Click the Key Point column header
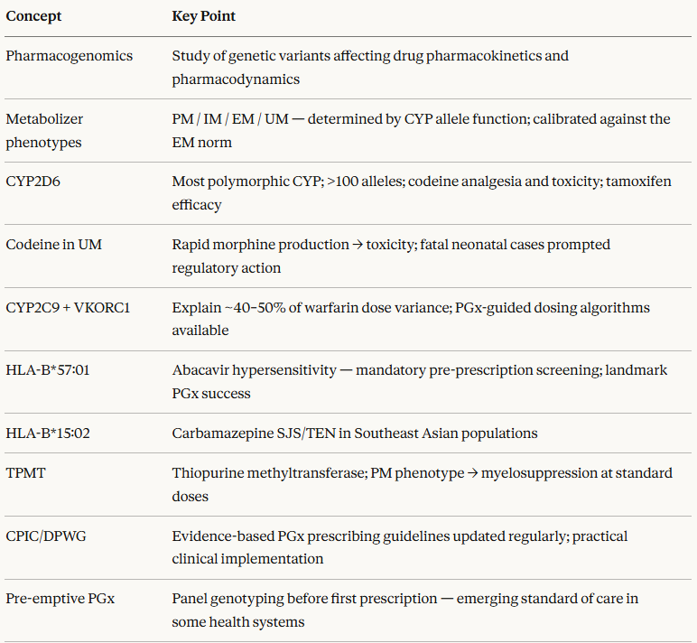 [x=204, y=16]
